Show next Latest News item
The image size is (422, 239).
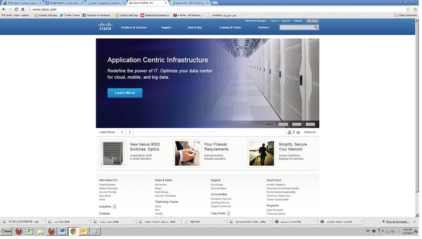point(130,132)
